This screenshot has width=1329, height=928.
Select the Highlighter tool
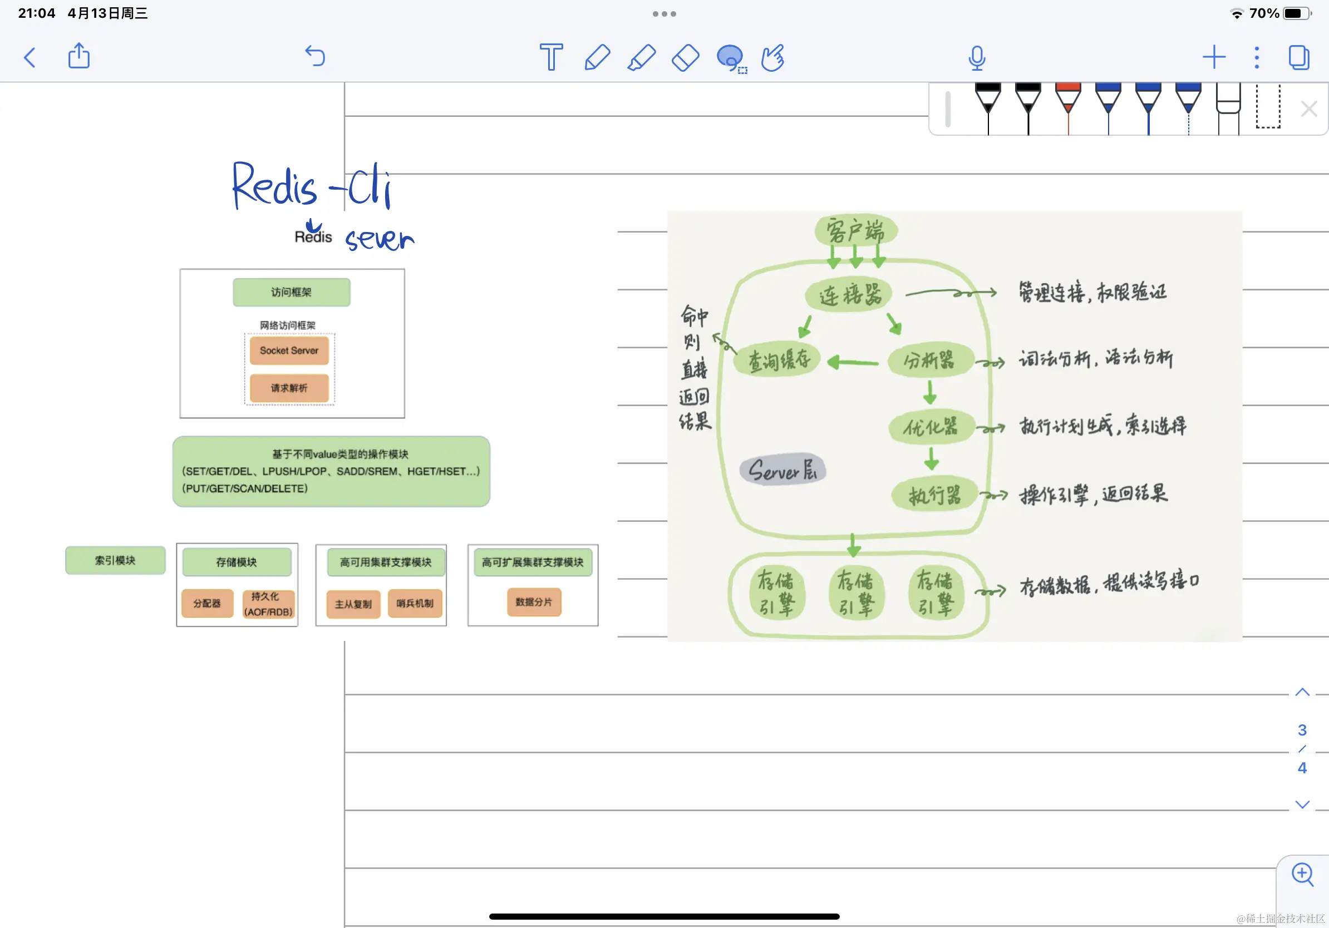[x=641, y=57]
